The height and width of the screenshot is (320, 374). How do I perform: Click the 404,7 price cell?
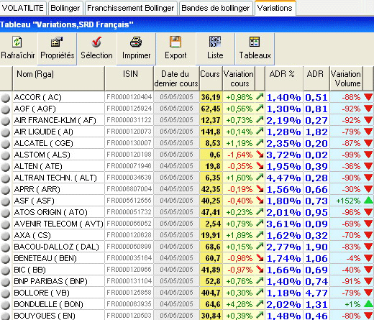pyautogui.click(x=211, y=293)
